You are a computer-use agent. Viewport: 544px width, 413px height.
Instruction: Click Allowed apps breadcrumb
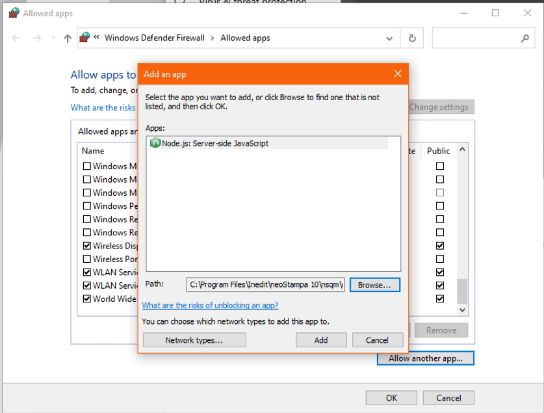pyautogui.click(x=245, y=38)
